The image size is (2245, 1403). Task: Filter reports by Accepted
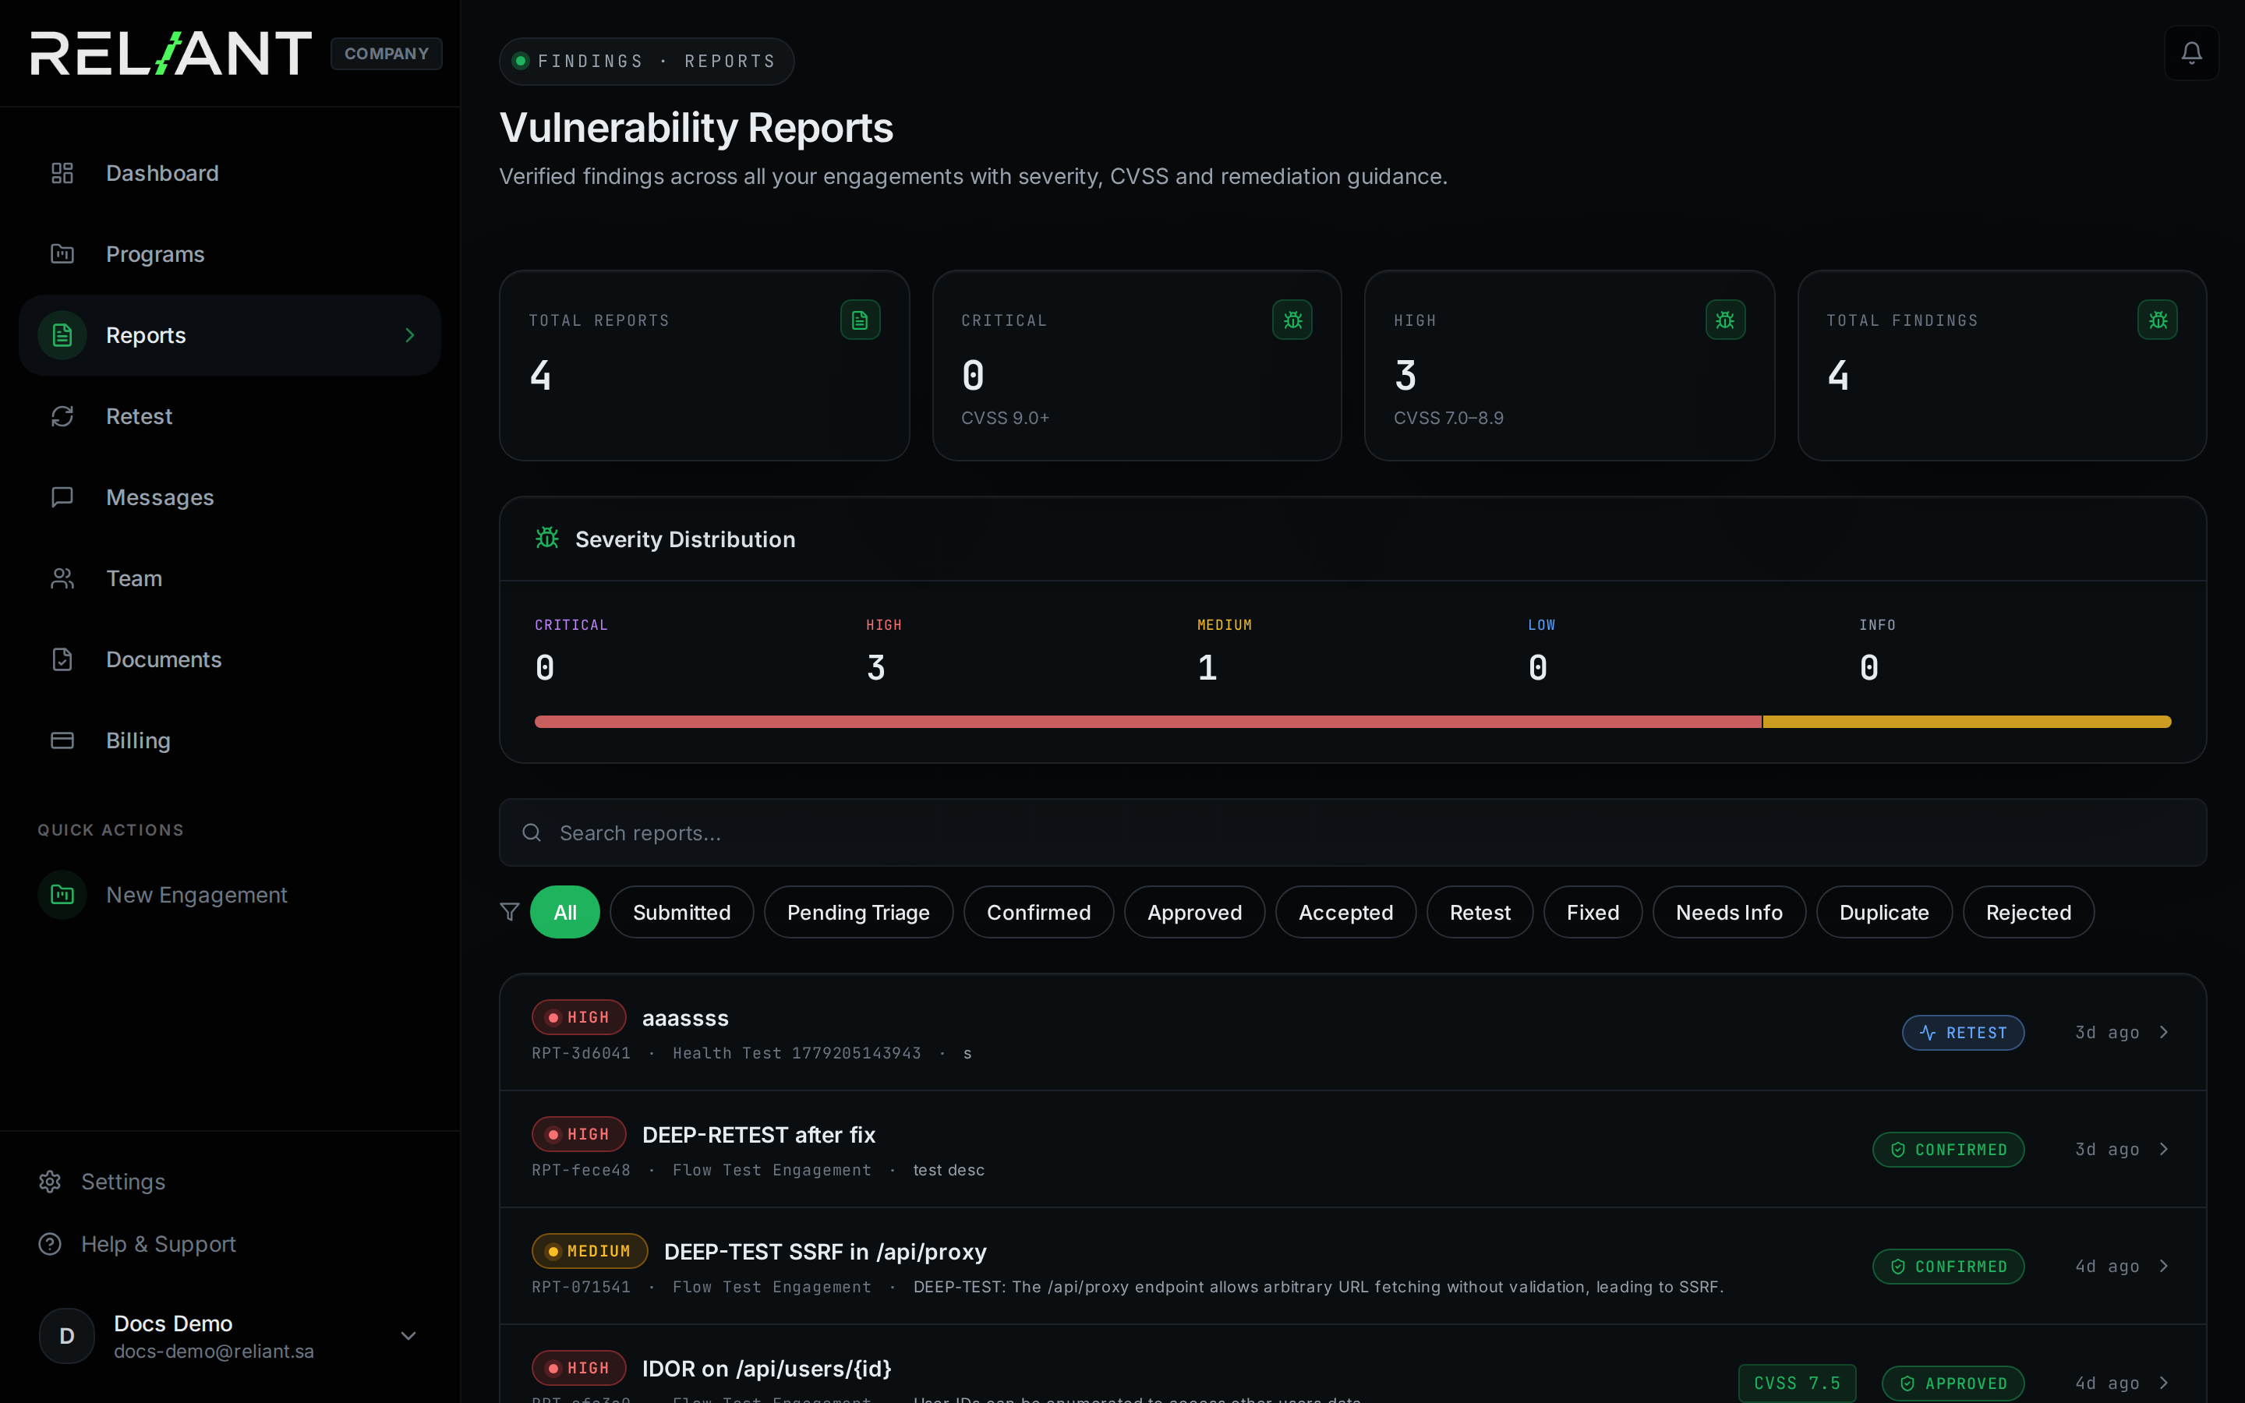1346,912
